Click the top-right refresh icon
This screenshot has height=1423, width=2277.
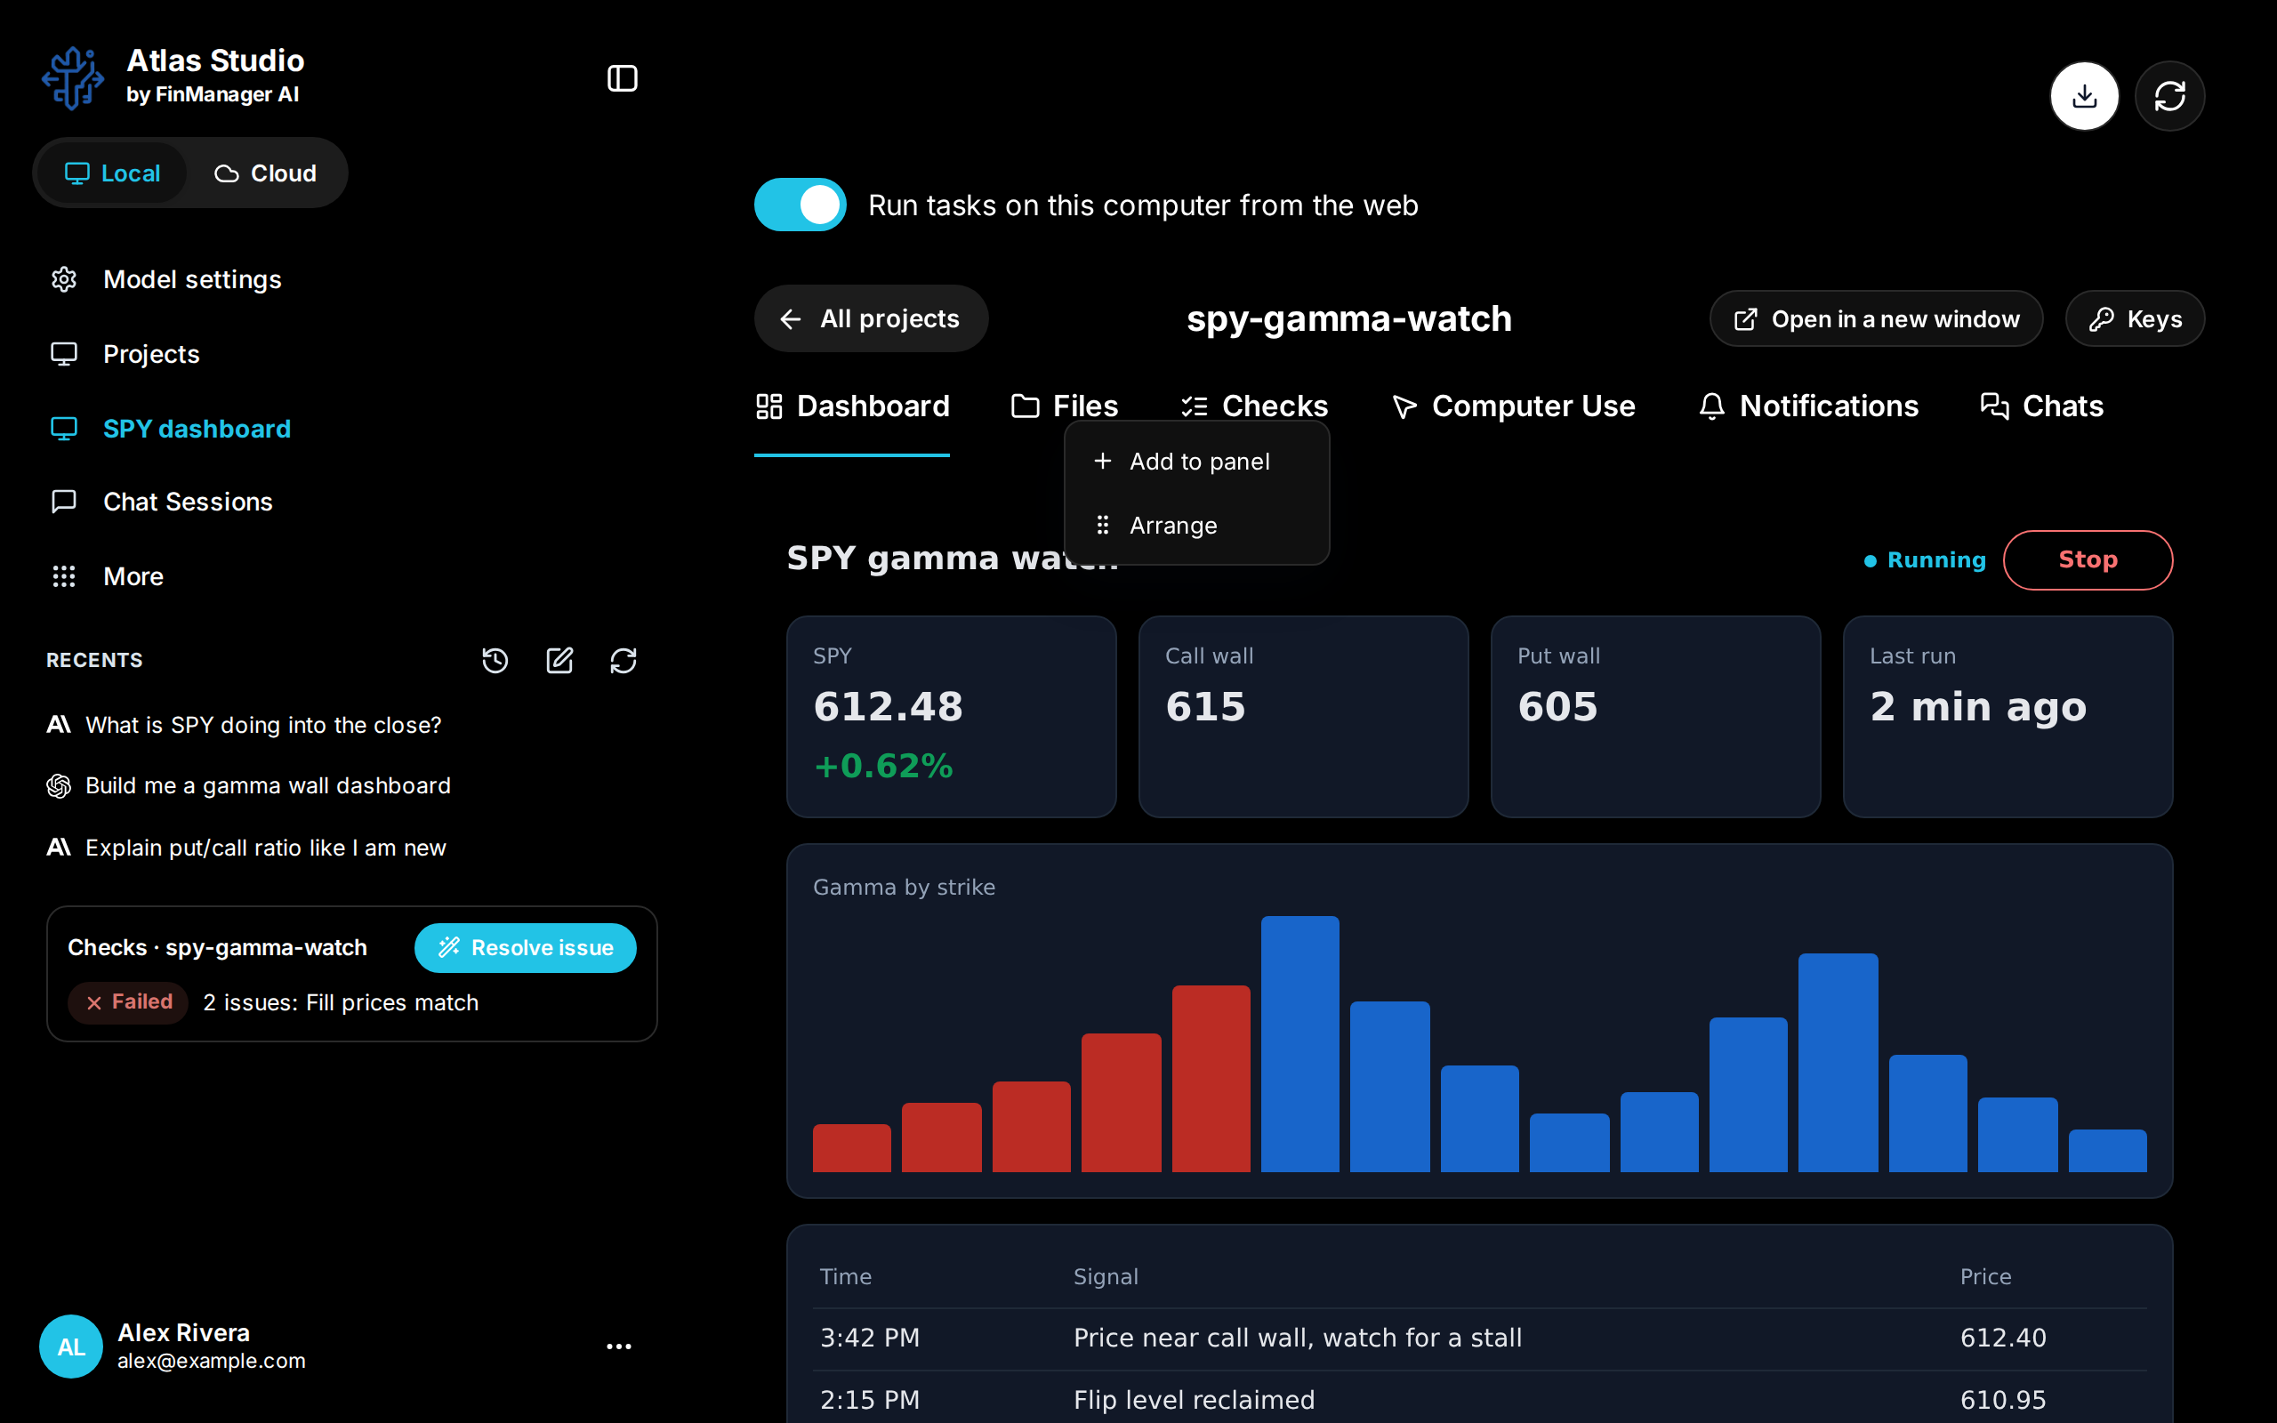point(2169,96)
